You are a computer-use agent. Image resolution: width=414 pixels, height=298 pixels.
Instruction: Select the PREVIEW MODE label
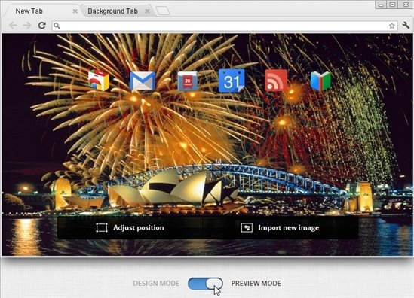point(256,284)
